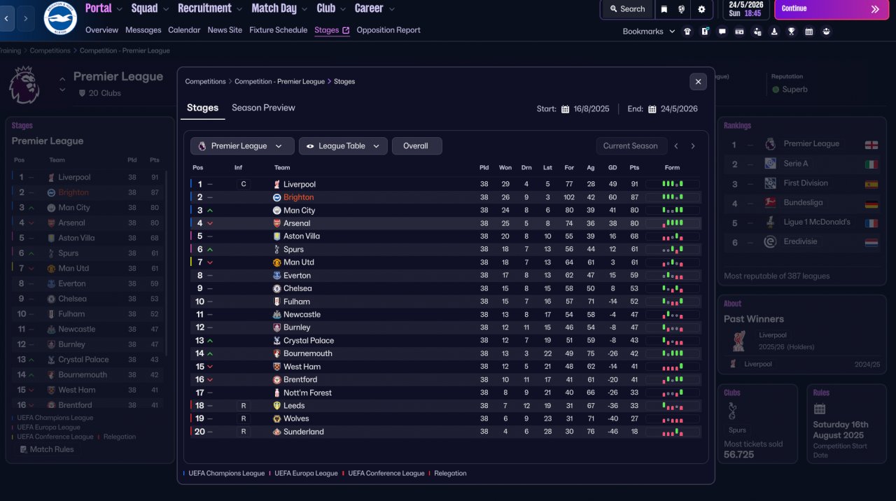Screen dimensions: 896x501
Task: Click the Brighton club badge logo
Action: point(60,18)
